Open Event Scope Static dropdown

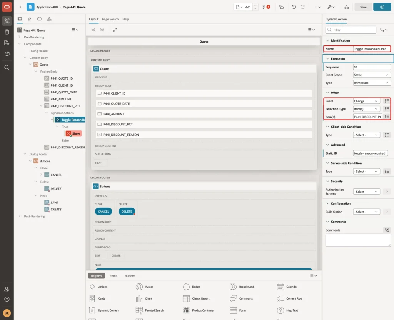(372, 75)
